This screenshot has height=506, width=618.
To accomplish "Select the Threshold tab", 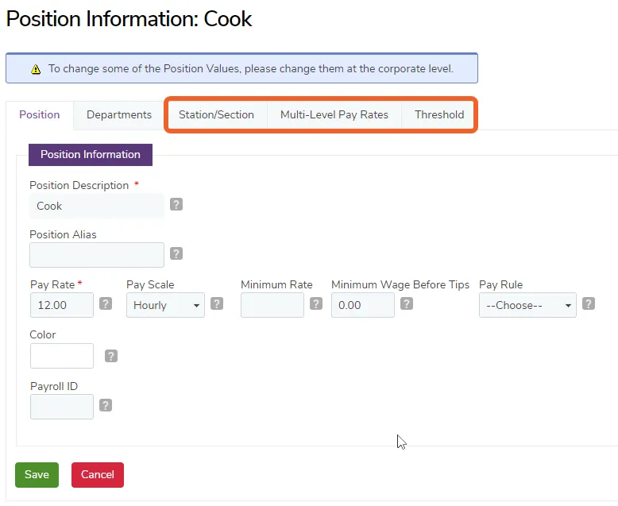I will point(439,114).
